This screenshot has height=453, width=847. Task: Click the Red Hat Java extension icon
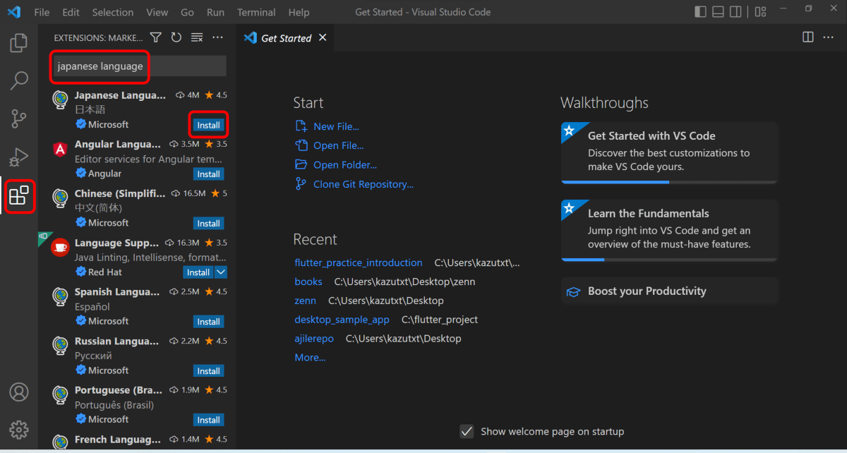coord(60,248)
